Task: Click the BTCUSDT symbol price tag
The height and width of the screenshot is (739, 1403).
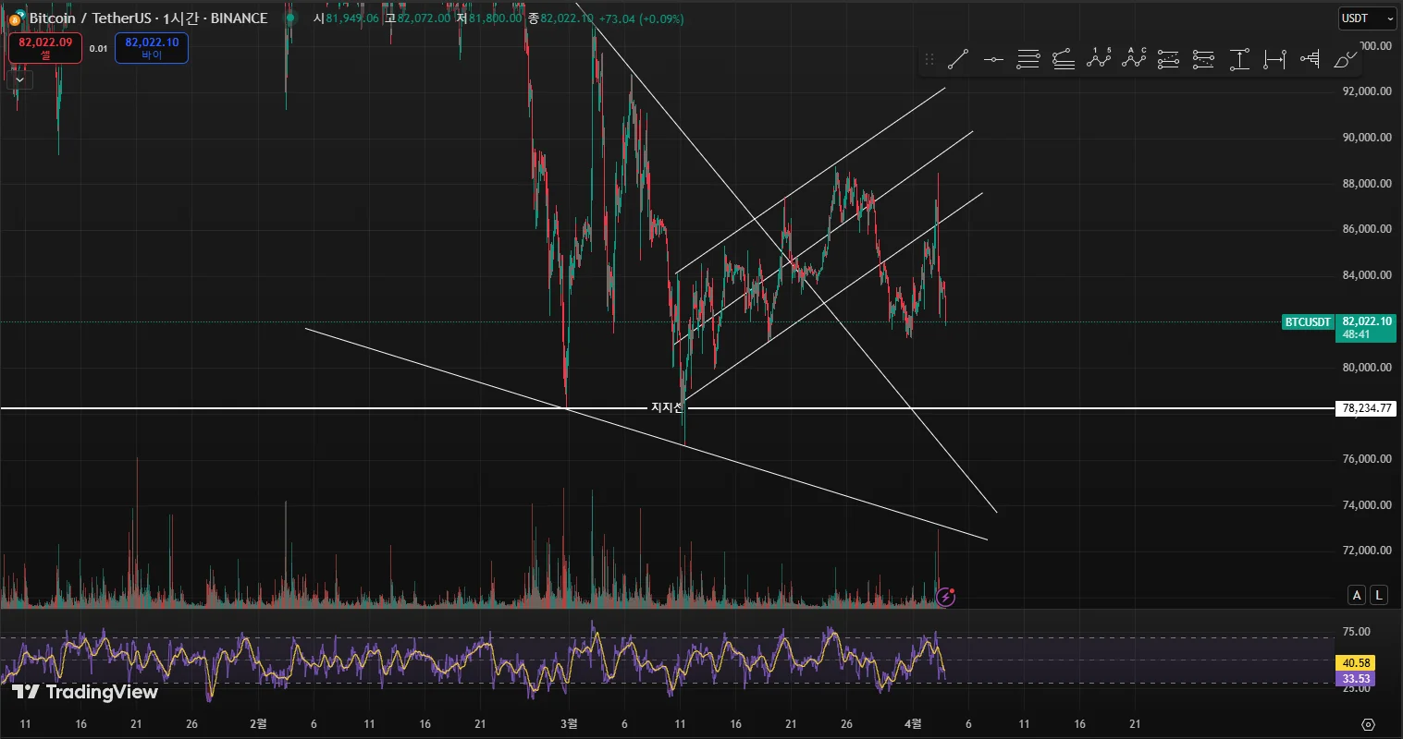Action: coord(1308,322)
